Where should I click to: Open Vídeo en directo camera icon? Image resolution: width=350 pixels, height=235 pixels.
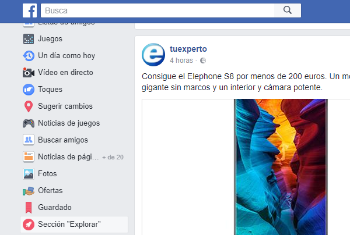coord(29,73)
